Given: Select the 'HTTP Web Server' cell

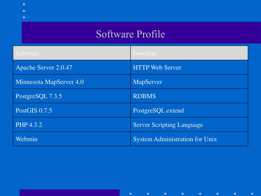Looking at the screenshot, I should tap(189, 67).
